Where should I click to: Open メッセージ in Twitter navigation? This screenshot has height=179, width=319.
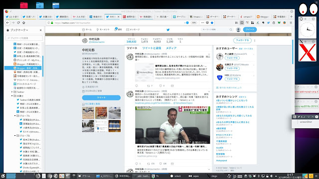pyautogui.click(x=133, y=30)
